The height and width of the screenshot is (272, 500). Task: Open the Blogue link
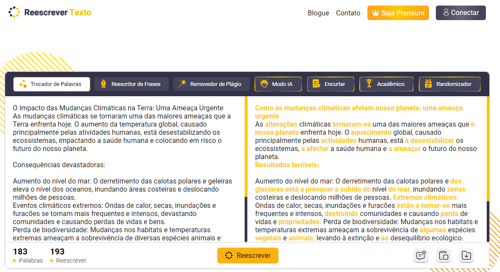tap(318, 13)
